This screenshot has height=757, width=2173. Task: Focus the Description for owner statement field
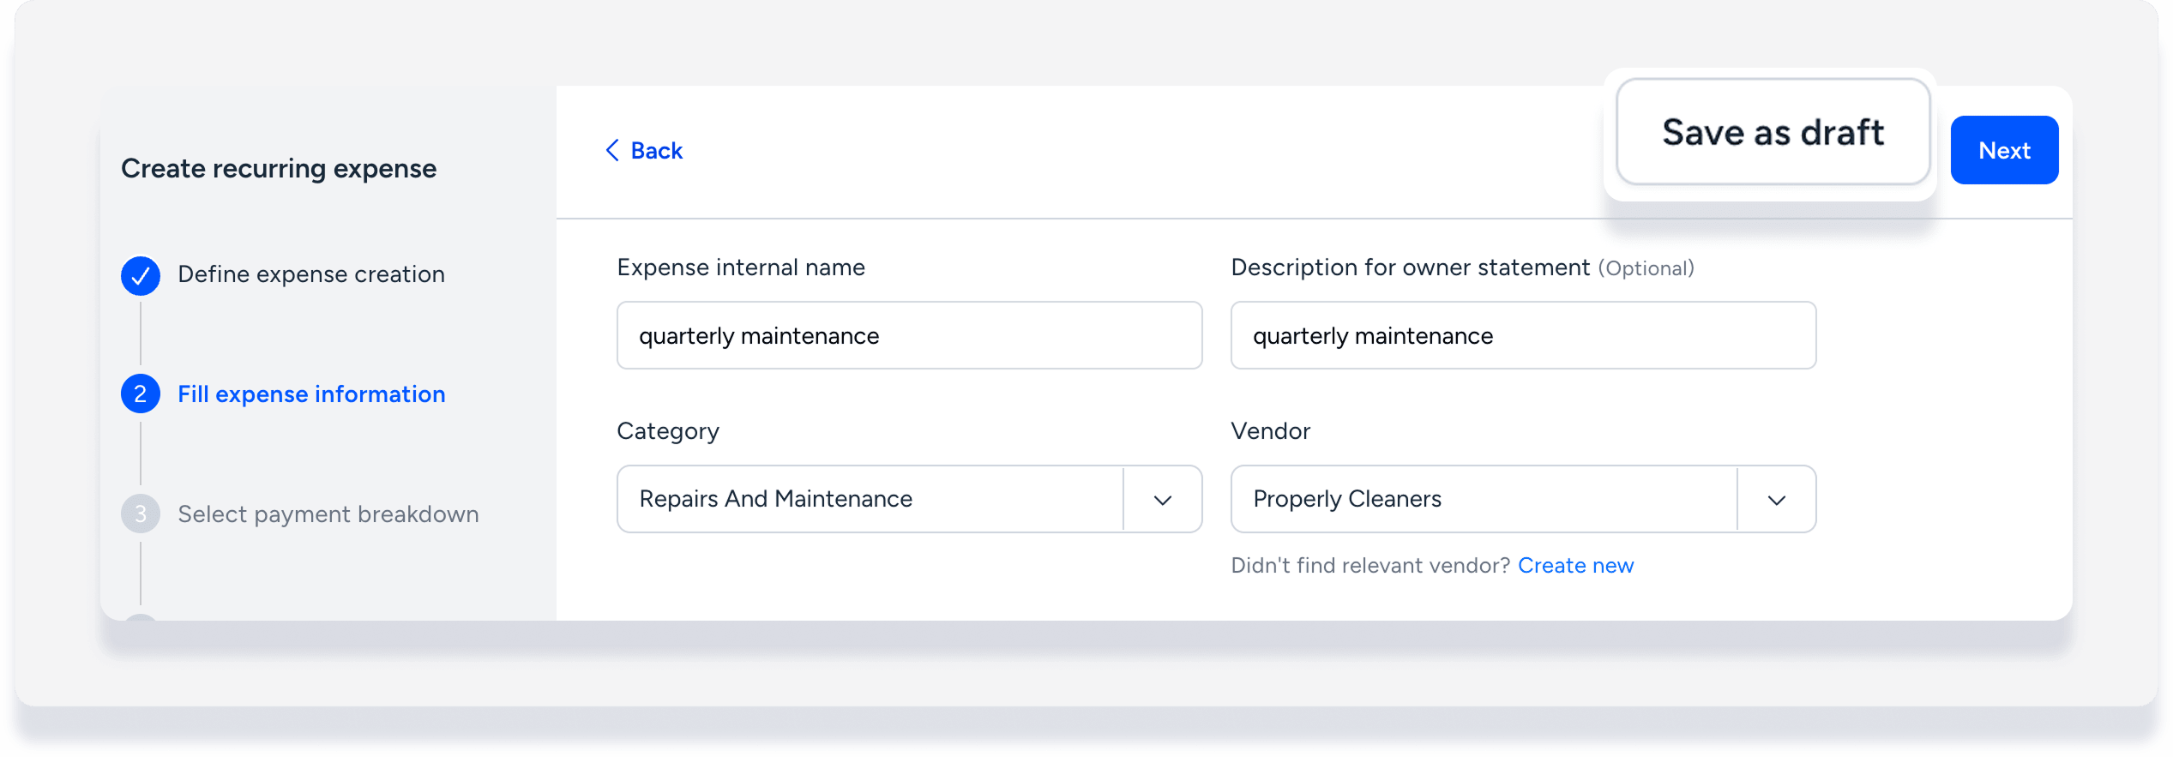pos(1523,335)
